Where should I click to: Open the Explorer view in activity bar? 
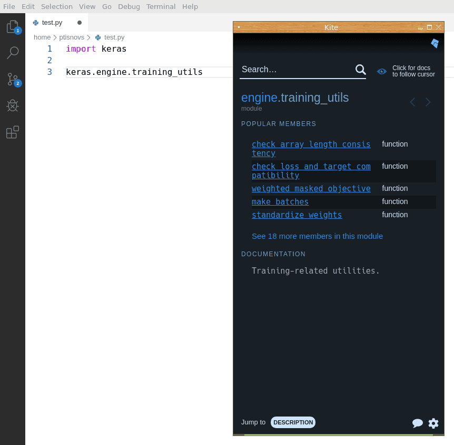(13, 27)
